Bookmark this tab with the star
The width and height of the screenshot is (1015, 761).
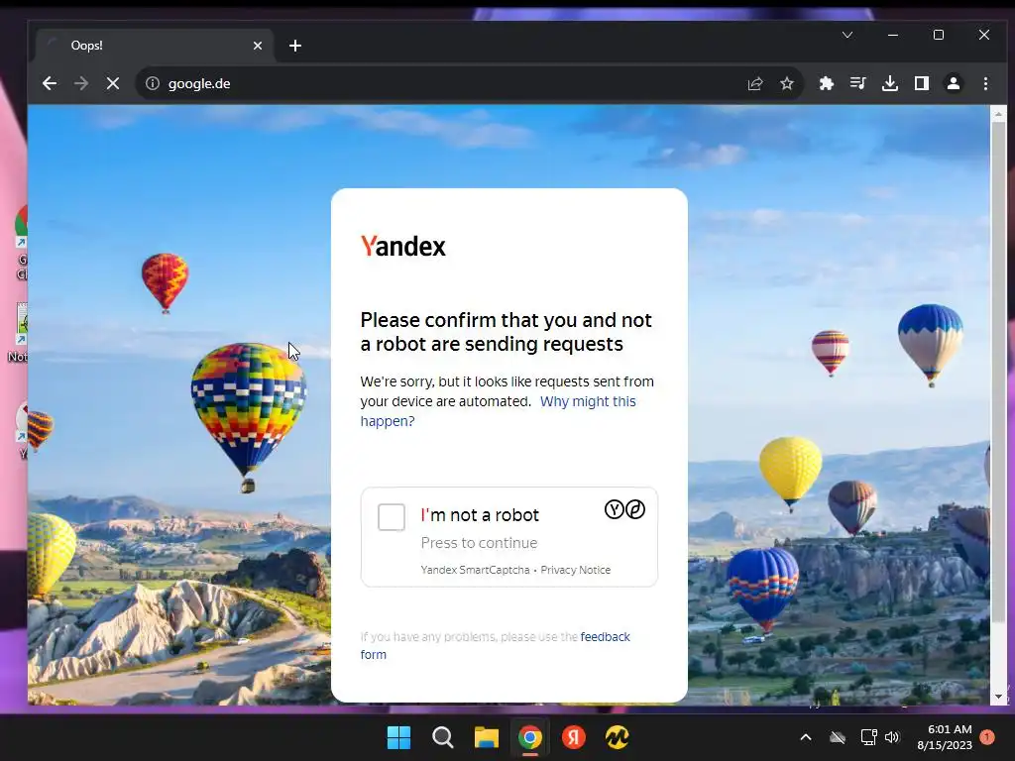click(x=786, y=83)
